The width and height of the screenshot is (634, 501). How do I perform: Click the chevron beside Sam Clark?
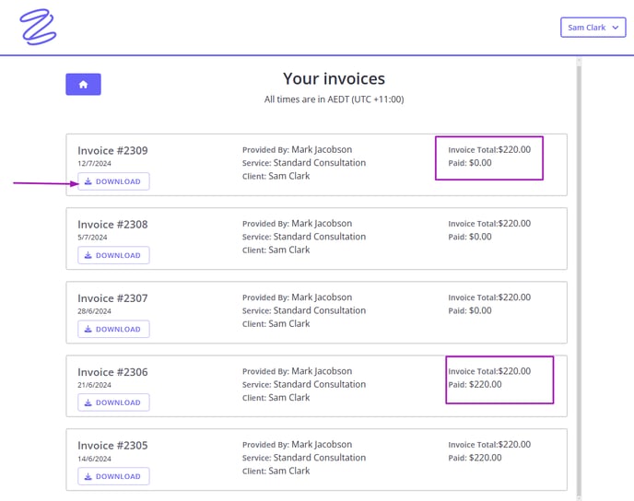pos(616,28)
